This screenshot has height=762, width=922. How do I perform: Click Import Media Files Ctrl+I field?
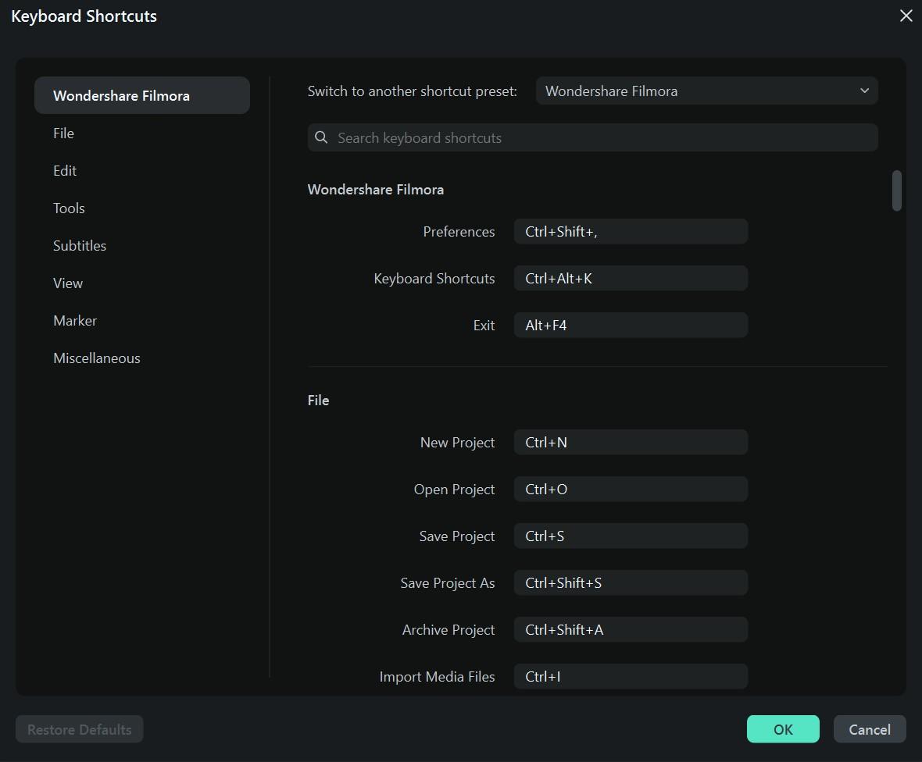coord(631,677)
